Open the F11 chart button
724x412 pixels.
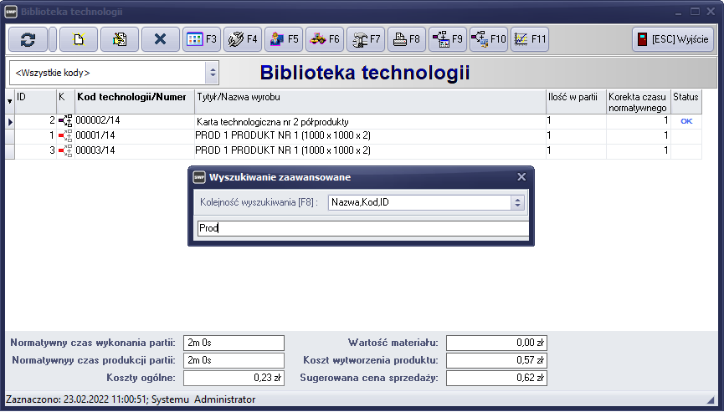point(530,39)
